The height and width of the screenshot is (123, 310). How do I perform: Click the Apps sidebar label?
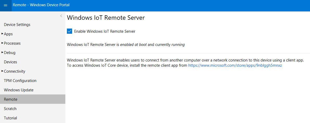click(8, 34)
